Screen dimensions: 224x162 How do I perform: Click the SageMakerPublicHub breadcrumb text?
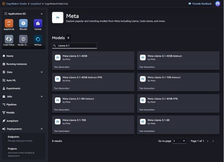tap(56, 4)
